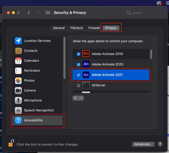Image resolution: width=169 pixels, height=153 pixels.
Task: Select the Privacy tab
Action: click(x=111, y=28)
